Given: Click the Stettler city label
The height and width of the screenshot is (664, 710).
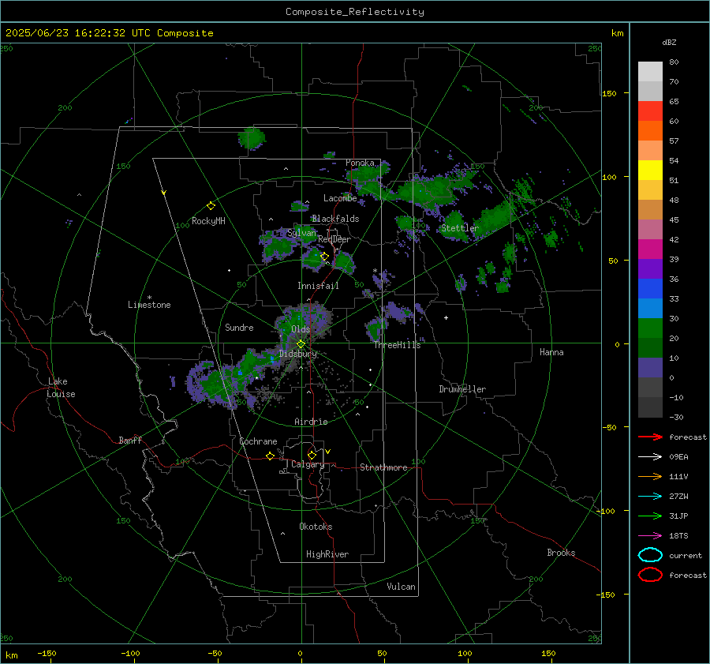Looking at the screenshot, I should (x=460, y=228).
